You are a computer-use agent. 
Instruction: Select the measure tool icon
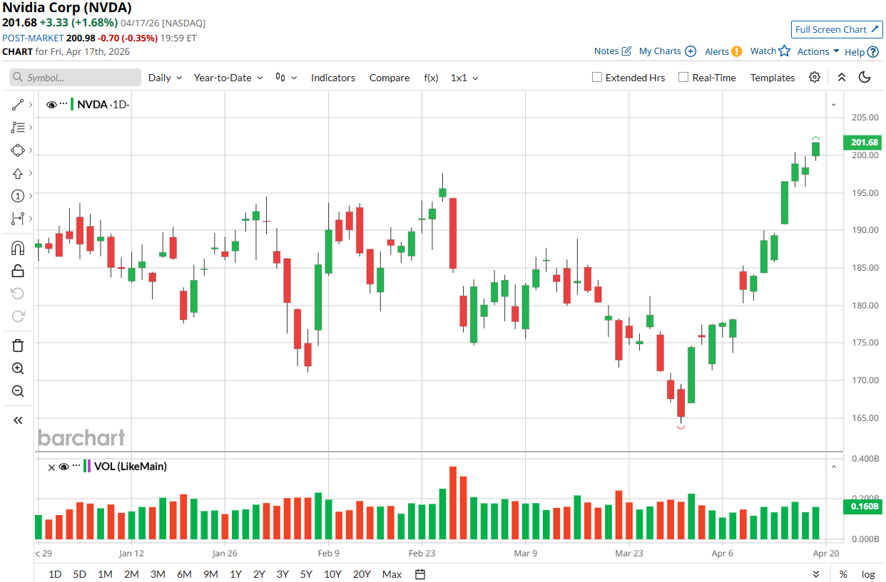18,219
